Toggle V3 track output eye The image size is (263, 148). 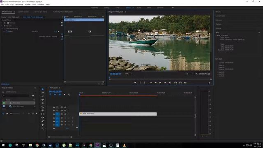tap(65, 107)
